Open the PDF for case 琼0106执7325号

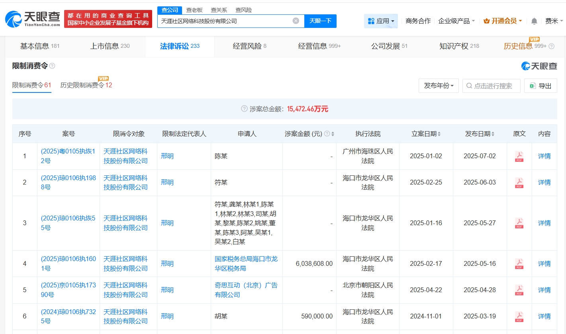(x=519, y=316)
